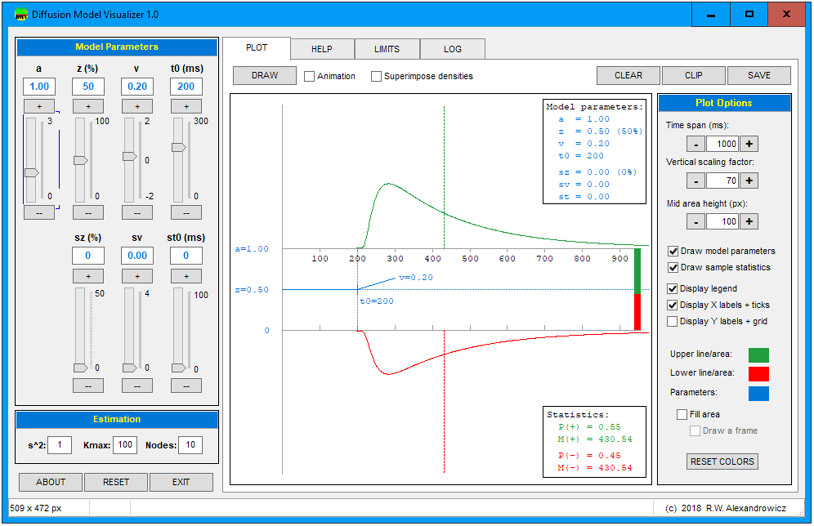Viewport: 814px width, 526px height.
Task: Increase sv with its plus button
Action: pos(137,276)
